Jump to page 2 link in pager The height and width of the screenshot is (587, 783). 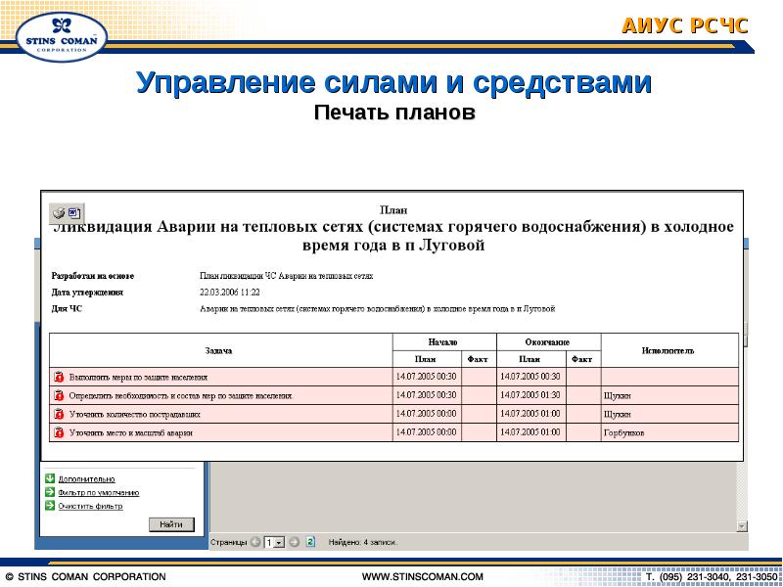click(x=310, y=542)
